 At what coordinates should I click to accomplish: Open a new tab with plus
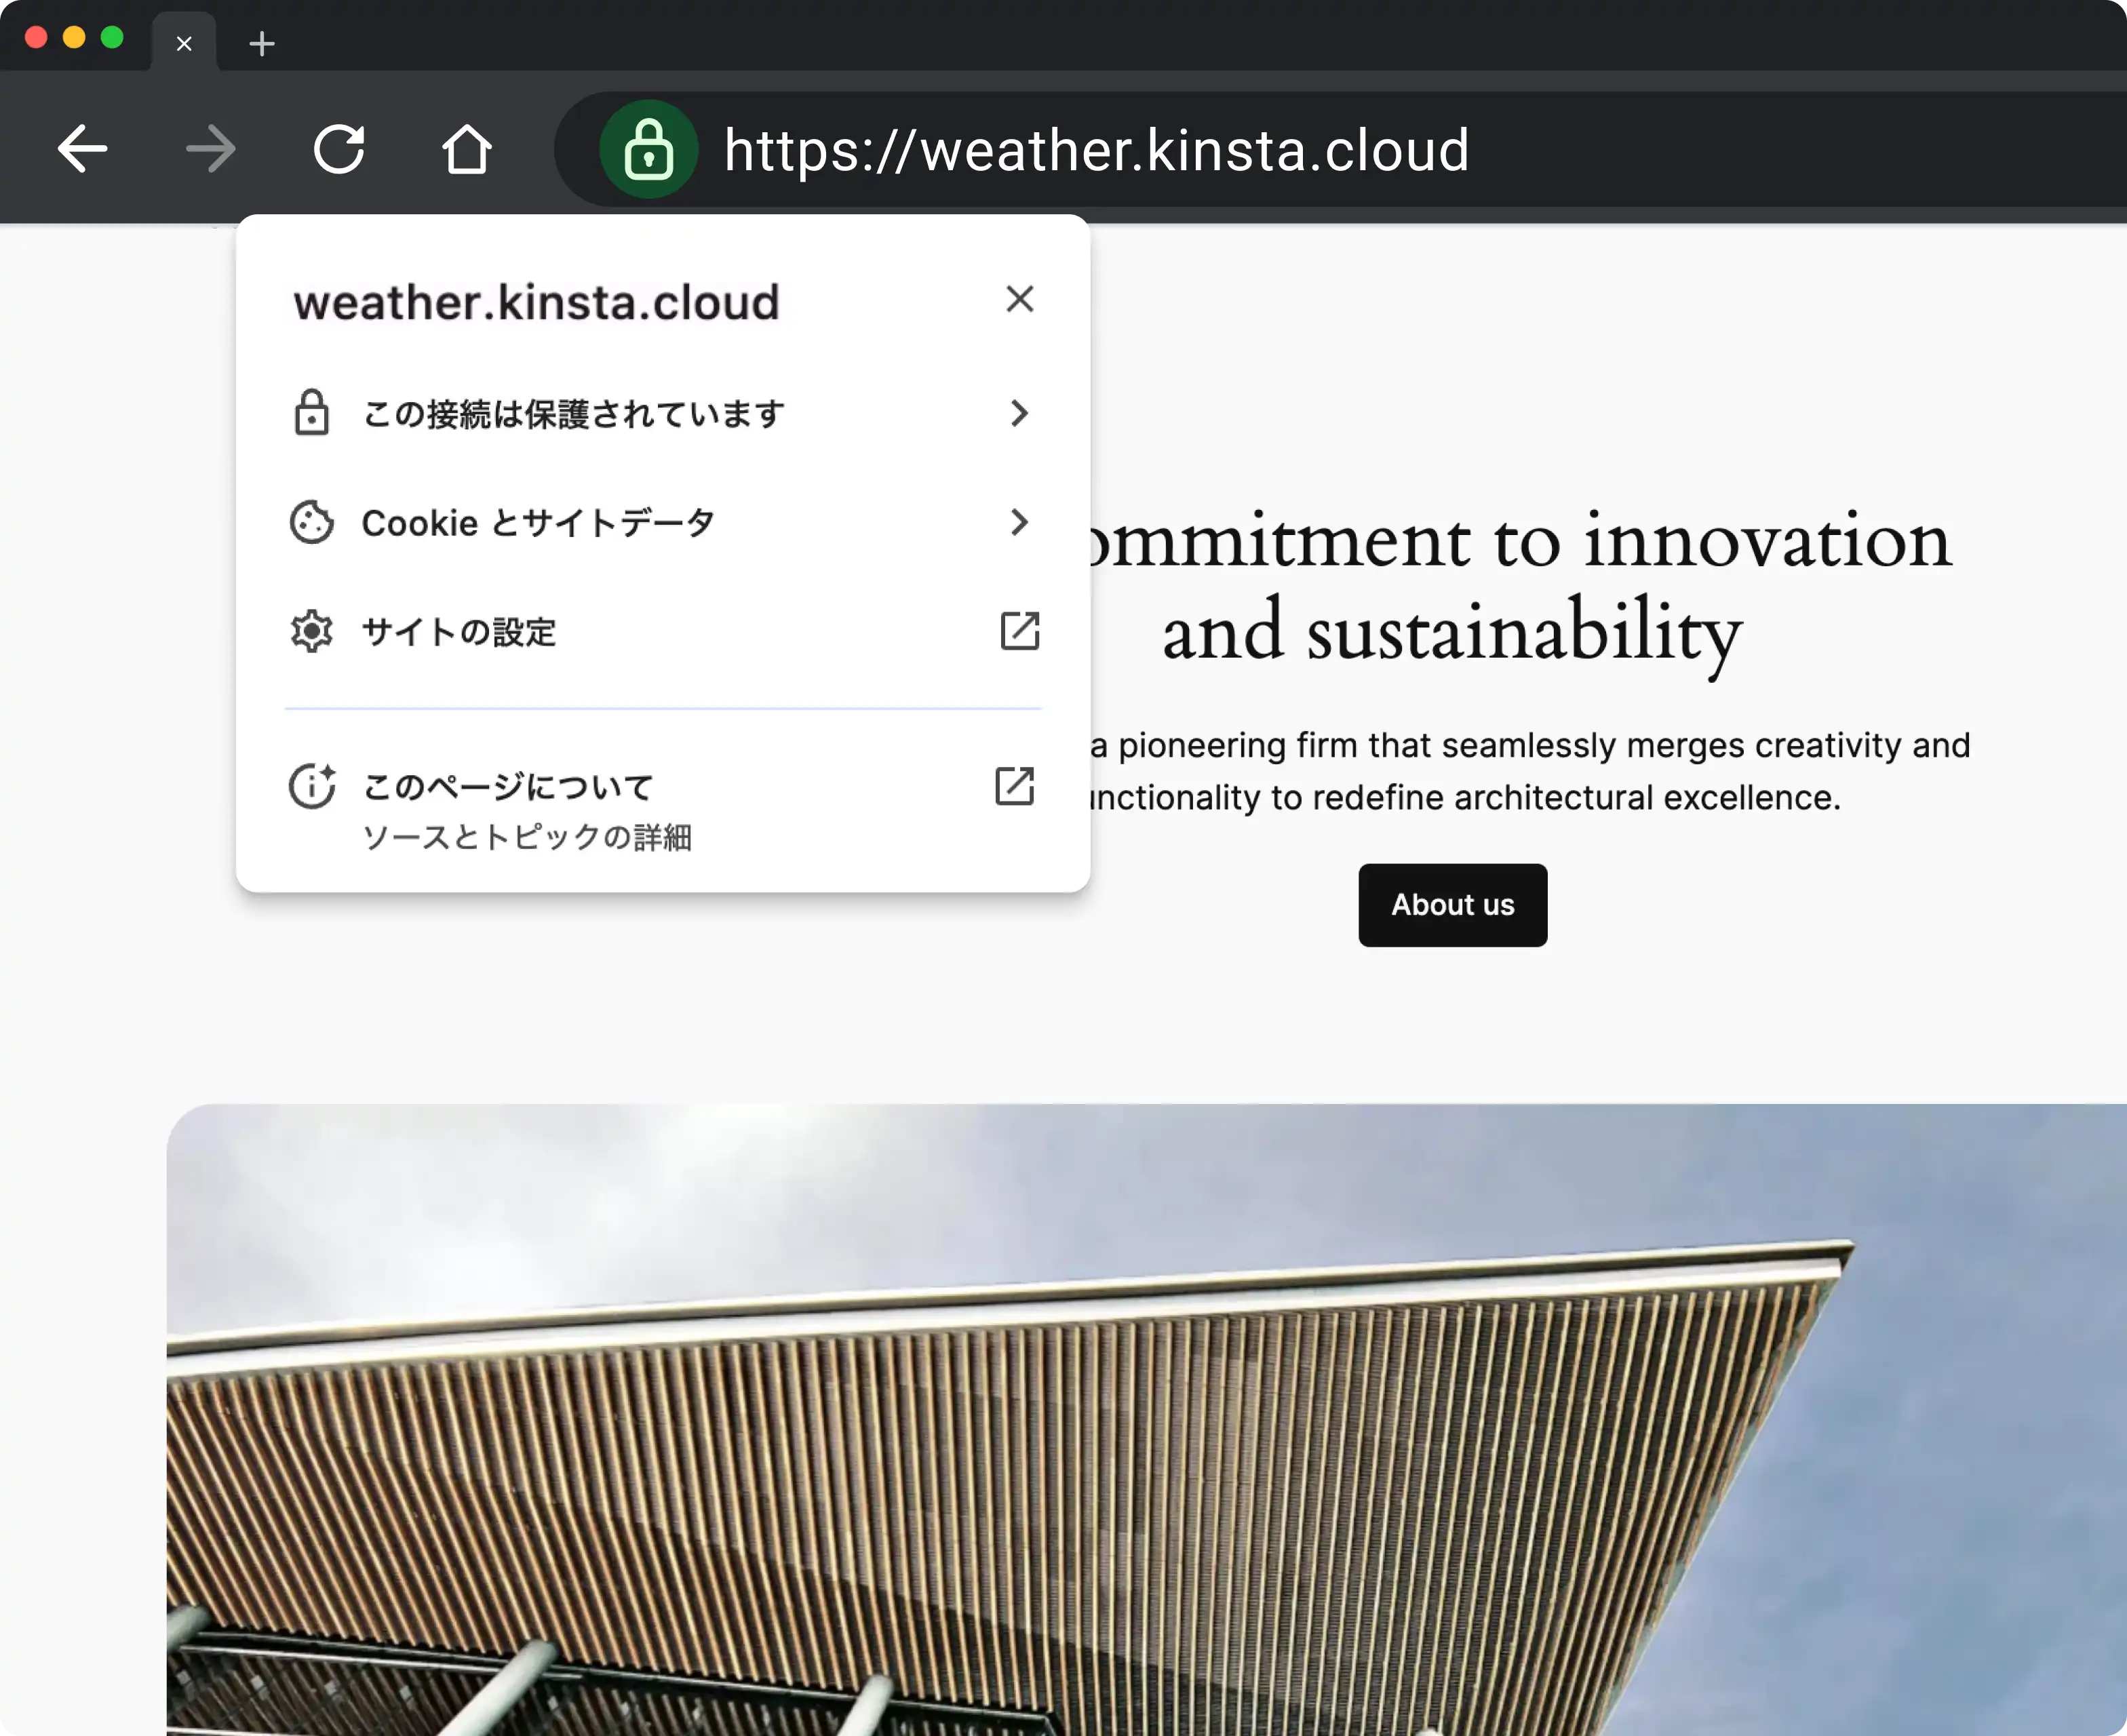pyautogui.click(x=262, y=44)
